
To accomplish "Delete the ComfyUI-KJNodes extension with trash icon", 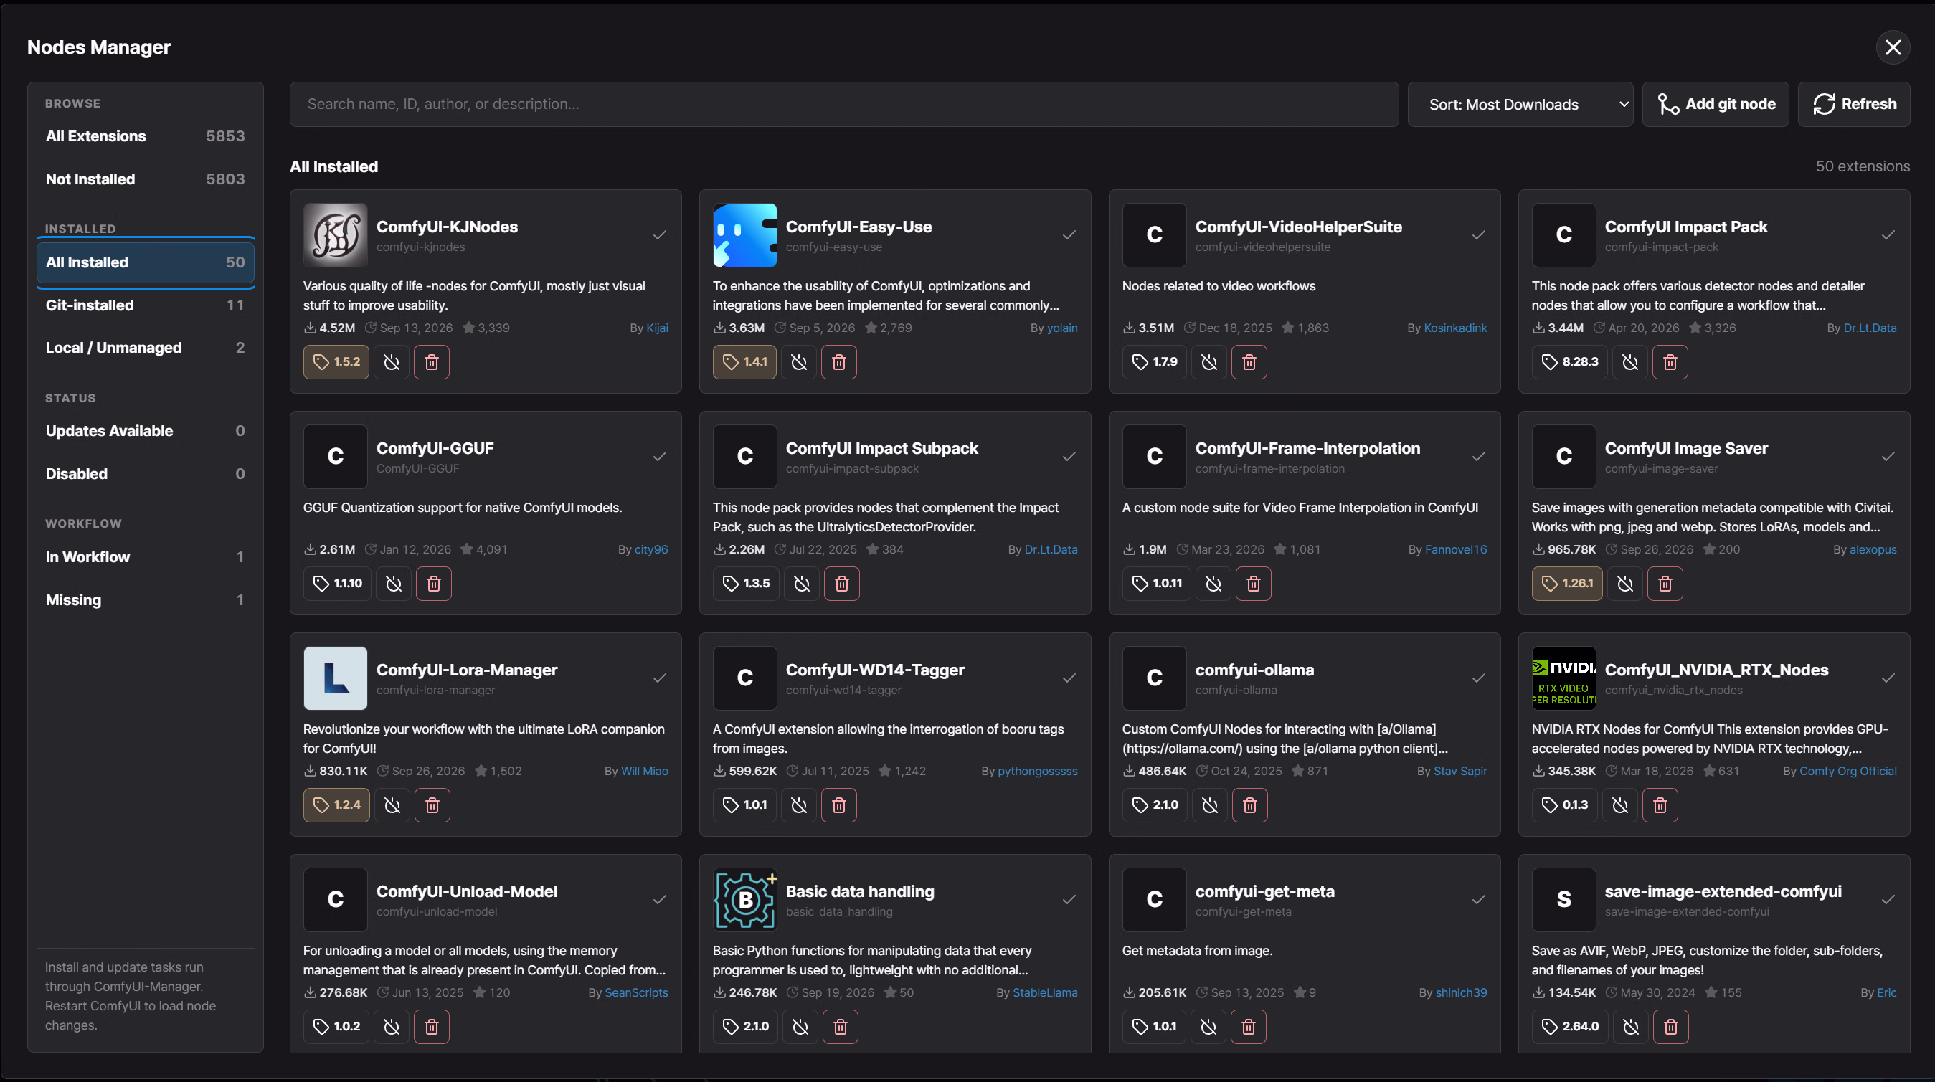I will pos(431,362).
